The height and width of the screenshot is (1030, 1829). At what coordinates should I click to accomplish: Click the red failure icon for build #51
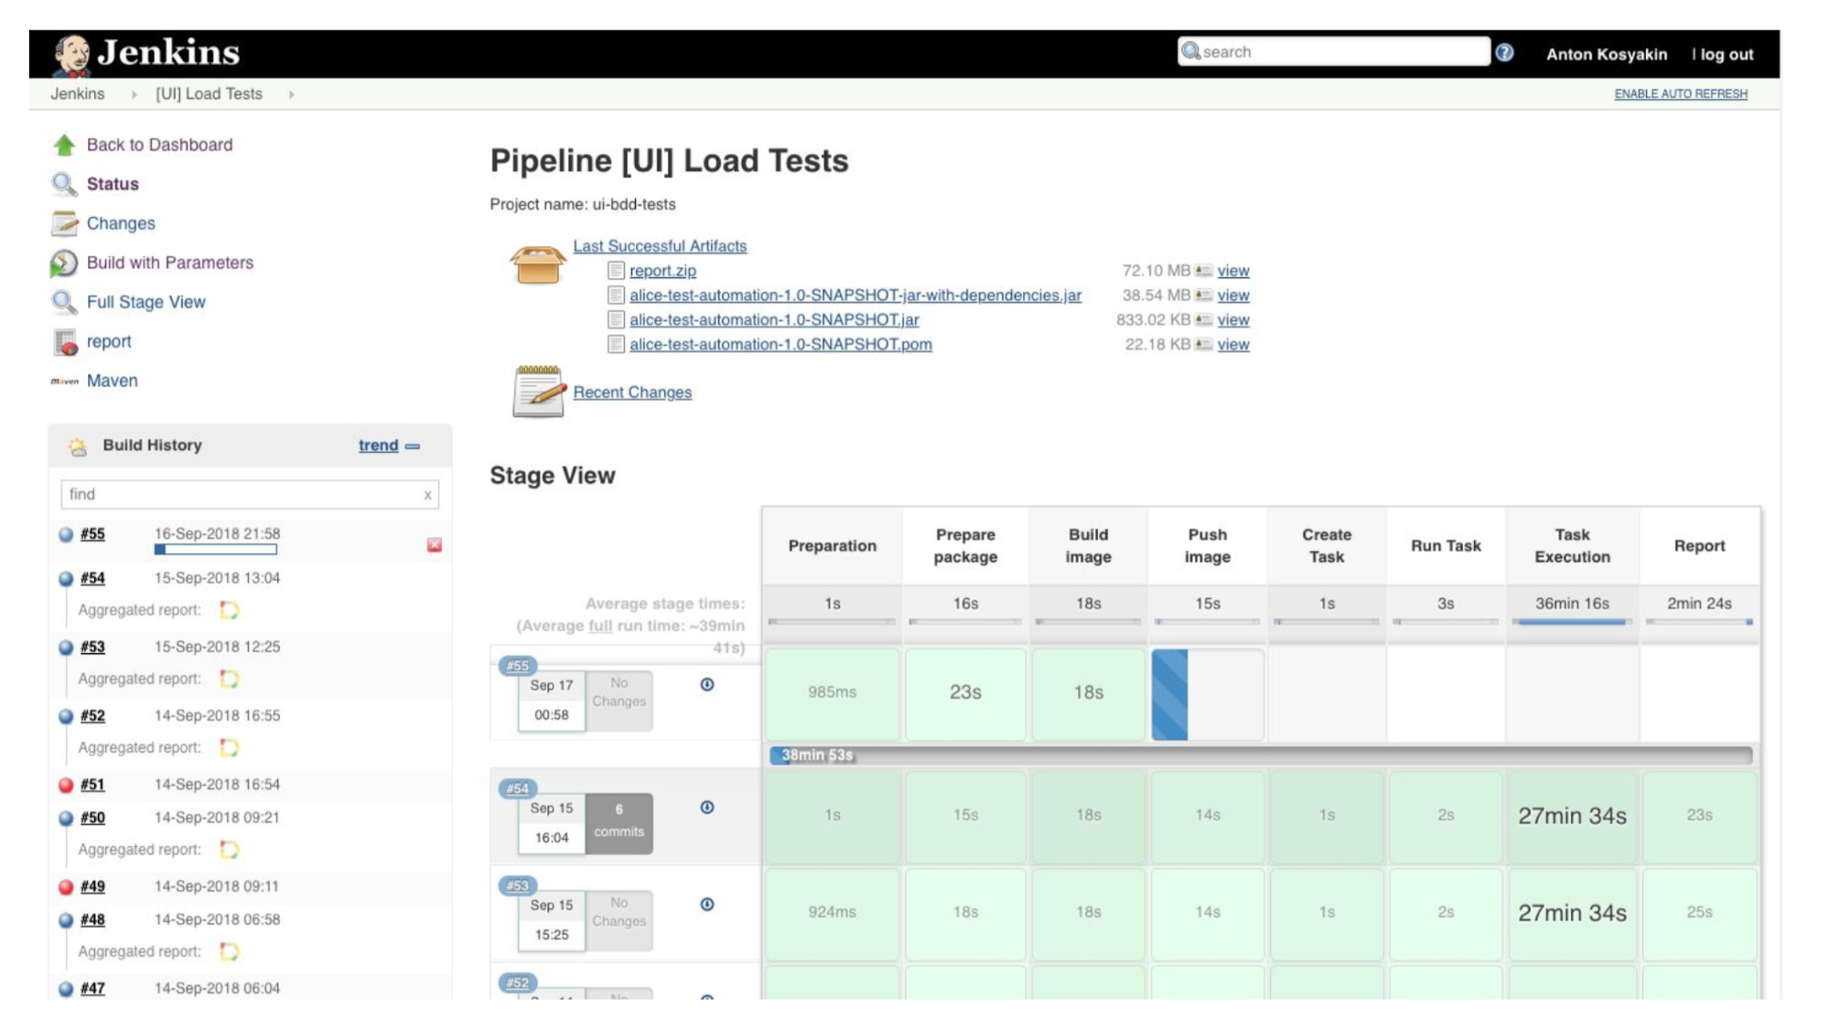[x=64, y=782]
